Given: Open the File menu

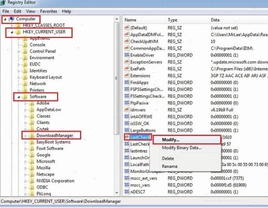Looking at the screenshot, I should click(x=6, y=11).
